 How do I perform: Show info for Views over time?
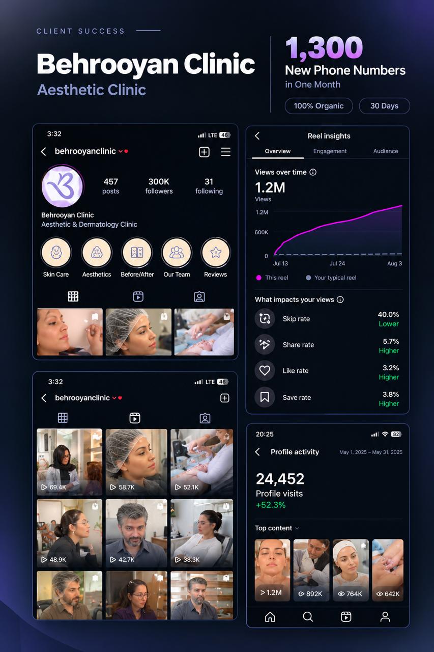[313, 172]
